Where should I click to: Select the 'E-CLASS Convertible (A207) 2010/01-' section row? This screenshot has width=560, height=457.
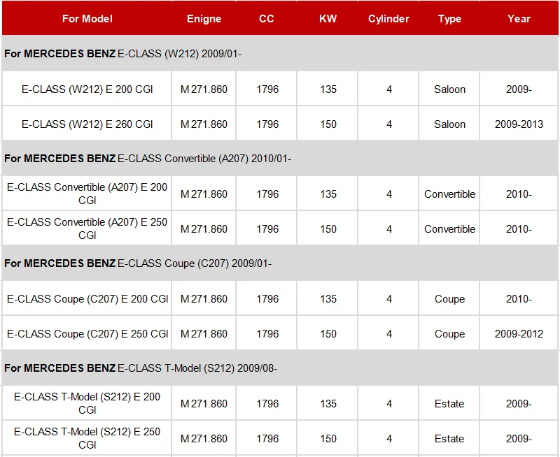coord(280,159)
